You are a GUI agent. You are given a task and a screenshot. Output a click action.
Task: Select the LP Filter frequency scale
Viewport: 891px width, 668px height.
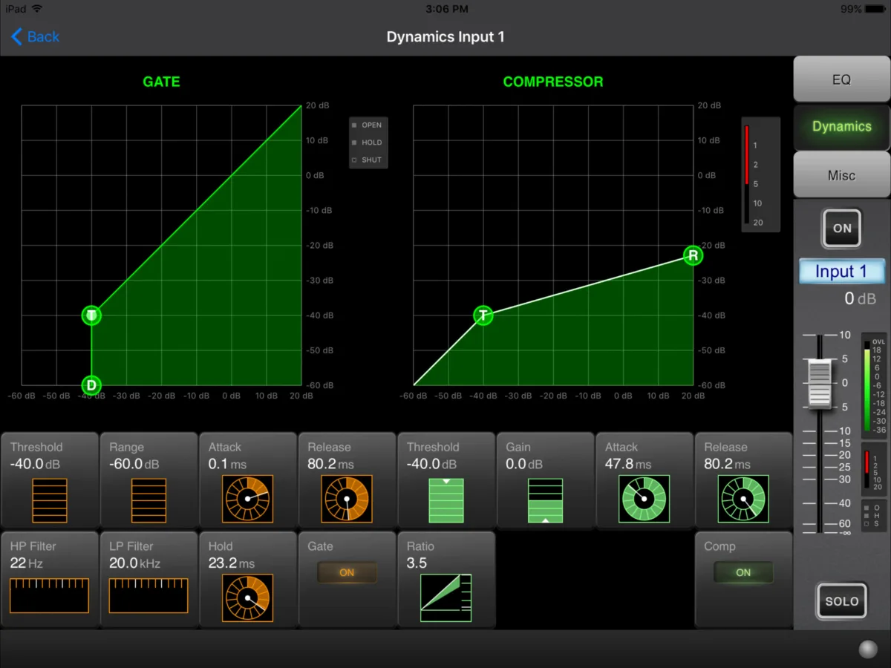(148, 596)
